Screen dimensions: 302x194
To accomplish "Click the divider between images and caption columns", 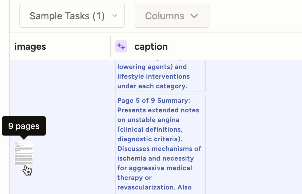I will [110, 46].
